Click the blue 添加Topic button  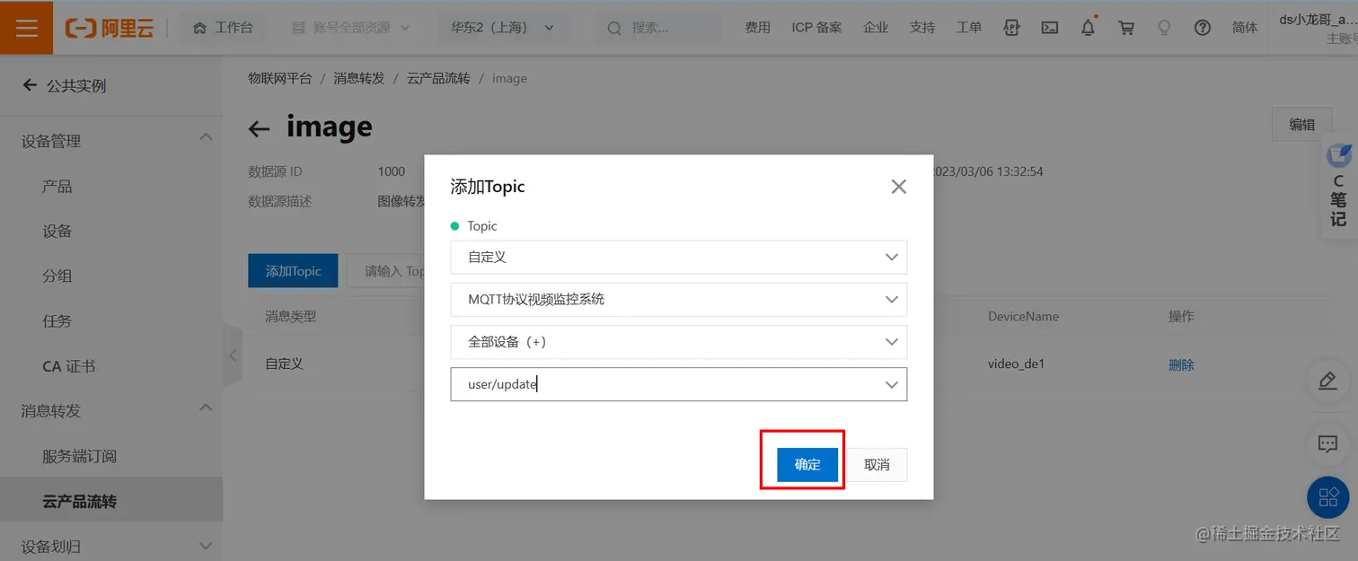(x=293, y=271)
